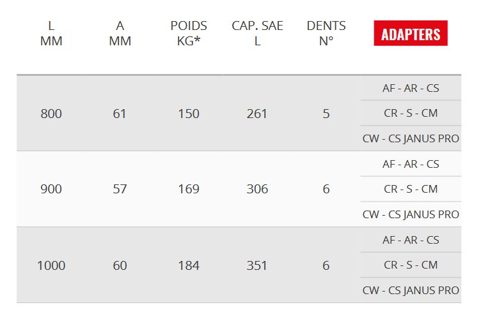Click CR - S - CM in the 900 row
Image resolution: width=490 pixels, height=319 pixels.
point(411,189)
